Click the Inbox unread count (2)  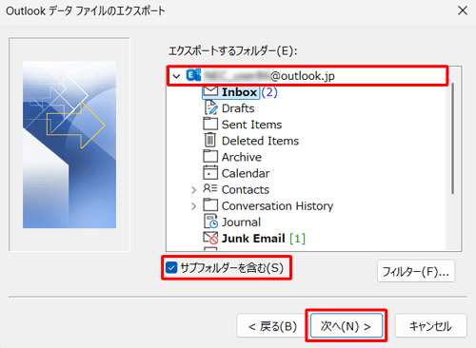point(269,92)
